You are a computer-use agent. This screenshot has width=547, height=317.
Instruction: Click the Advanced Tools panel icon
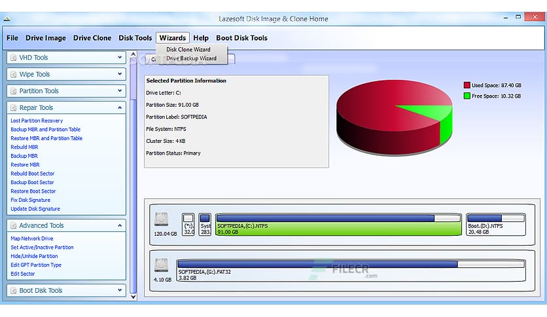pos(14,225)
